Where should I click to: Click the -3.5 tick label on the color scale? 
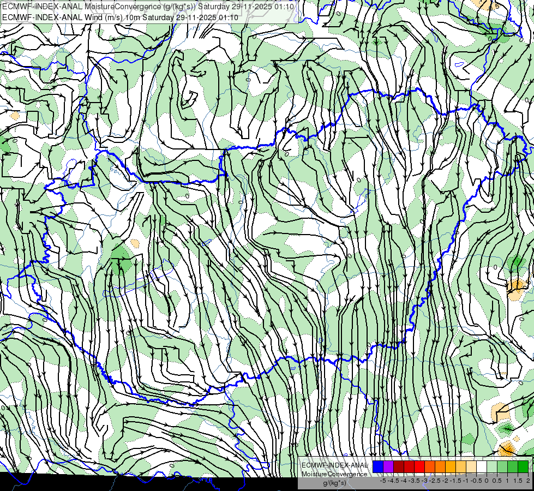414,481
